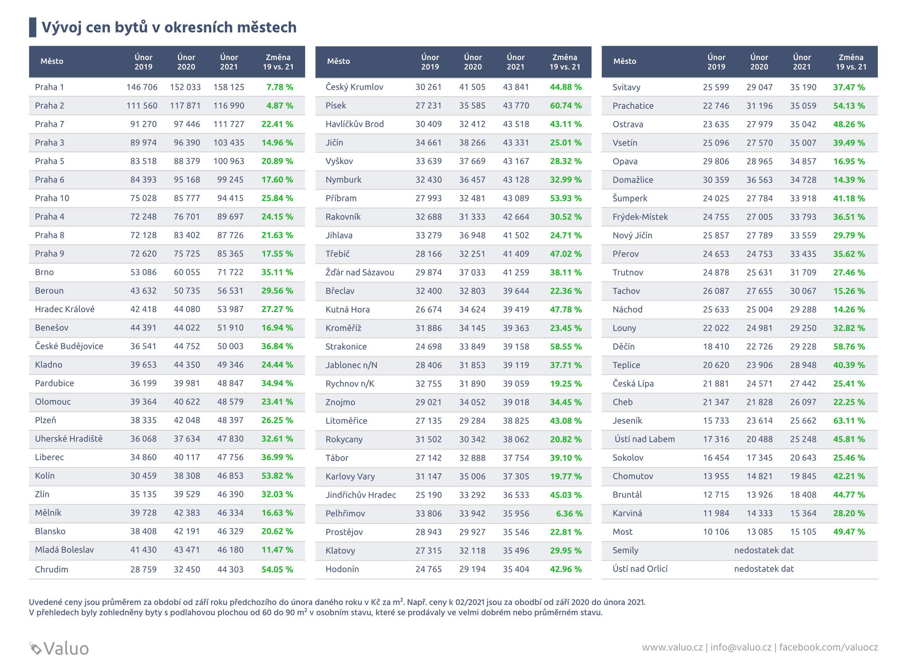The height and width of the screenshot is (666, 907).
Task: Click the Valuo logo tag icon
Action: [35, 648]
